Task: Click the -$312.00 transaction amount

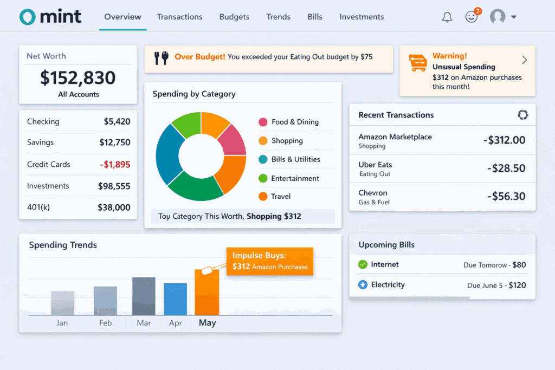Action: pos(504,140)
